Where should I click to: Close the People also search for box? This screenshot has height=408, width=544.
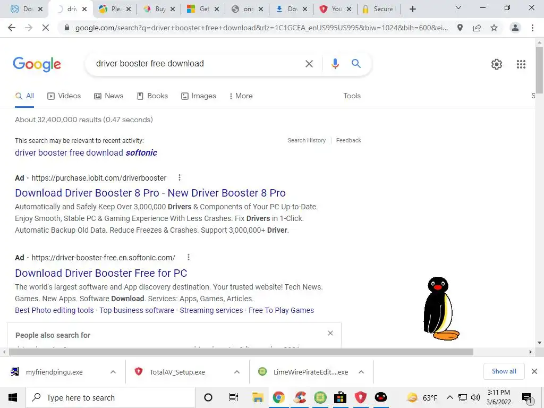(x=330, y=333)
